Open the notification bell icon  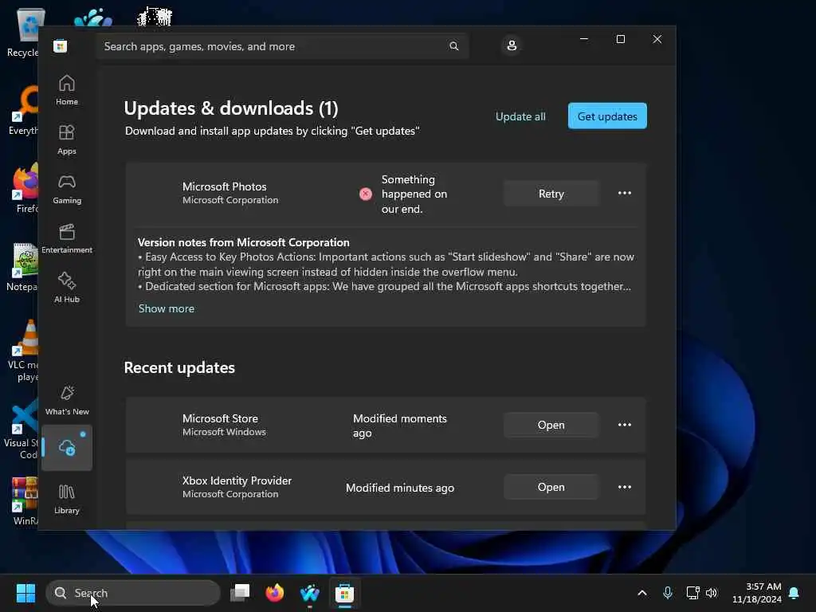point(794,593)
